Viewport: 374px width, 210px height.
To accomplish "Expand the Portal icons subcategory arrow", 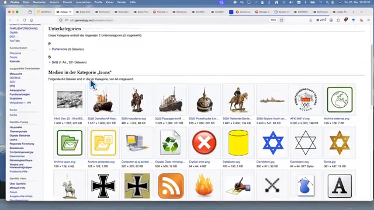I will coord(50,49).
